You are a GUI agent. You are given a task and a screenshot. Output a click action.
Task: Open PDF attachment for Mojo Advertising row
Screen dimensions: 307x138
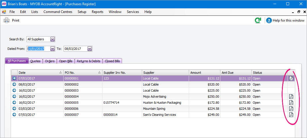coord(291,97)
